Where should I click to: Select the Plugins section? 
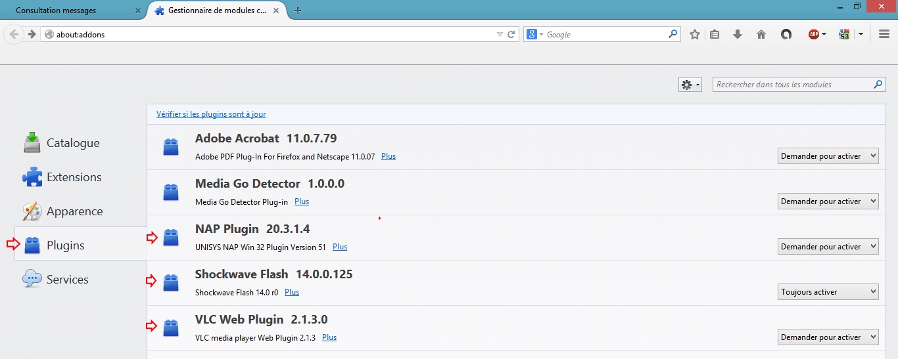pos(81,245)
